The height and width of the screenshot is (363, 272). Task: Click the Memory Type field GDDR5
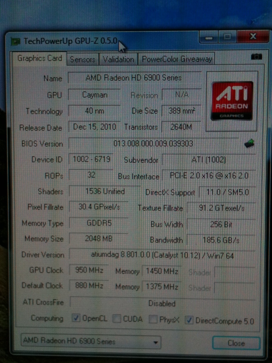click(x=99, y=223)
